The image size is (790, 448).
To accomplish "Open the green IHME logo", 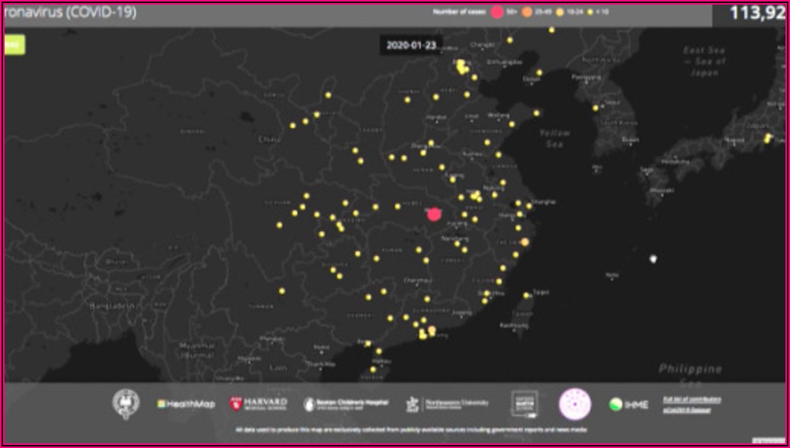I will tap(628, 405).
